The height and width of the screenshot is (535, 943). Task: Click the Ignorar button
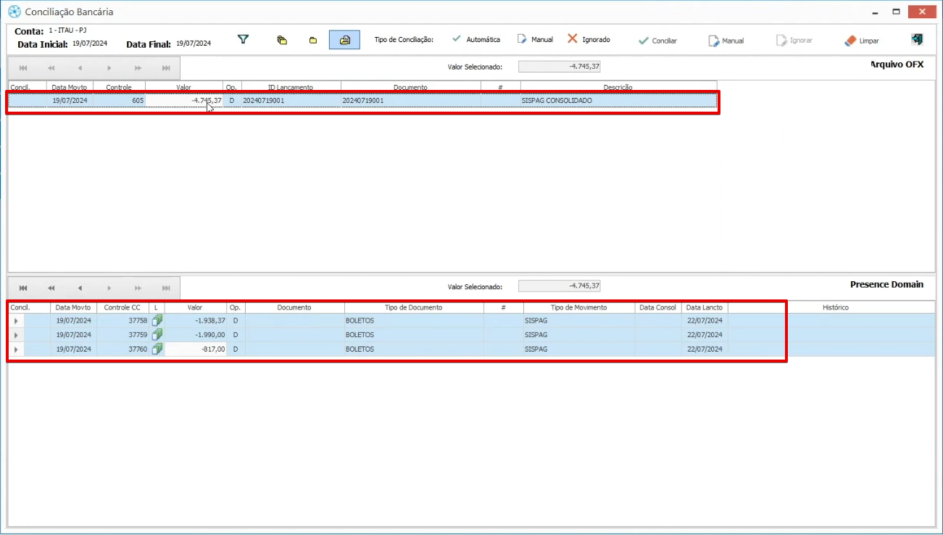click(x=794, y=41)
